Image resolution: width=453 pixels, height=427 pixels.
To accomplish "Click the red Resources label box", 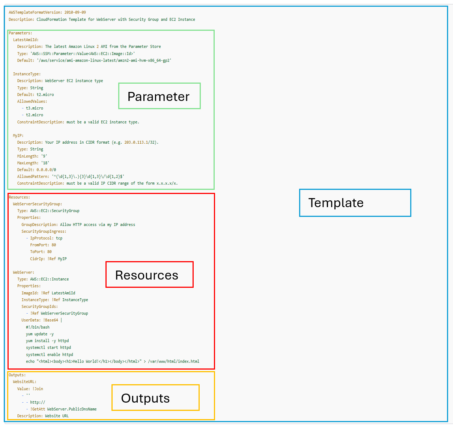I will (149, 275).
